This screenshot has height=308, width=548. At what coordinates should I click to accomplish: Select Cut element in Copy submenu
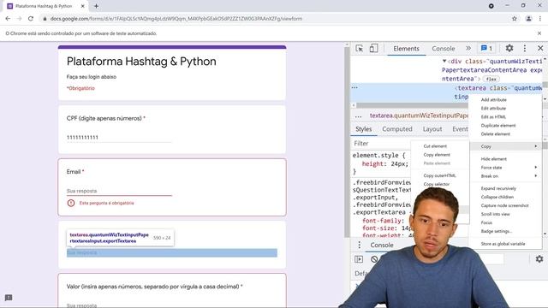pos(435,146)
